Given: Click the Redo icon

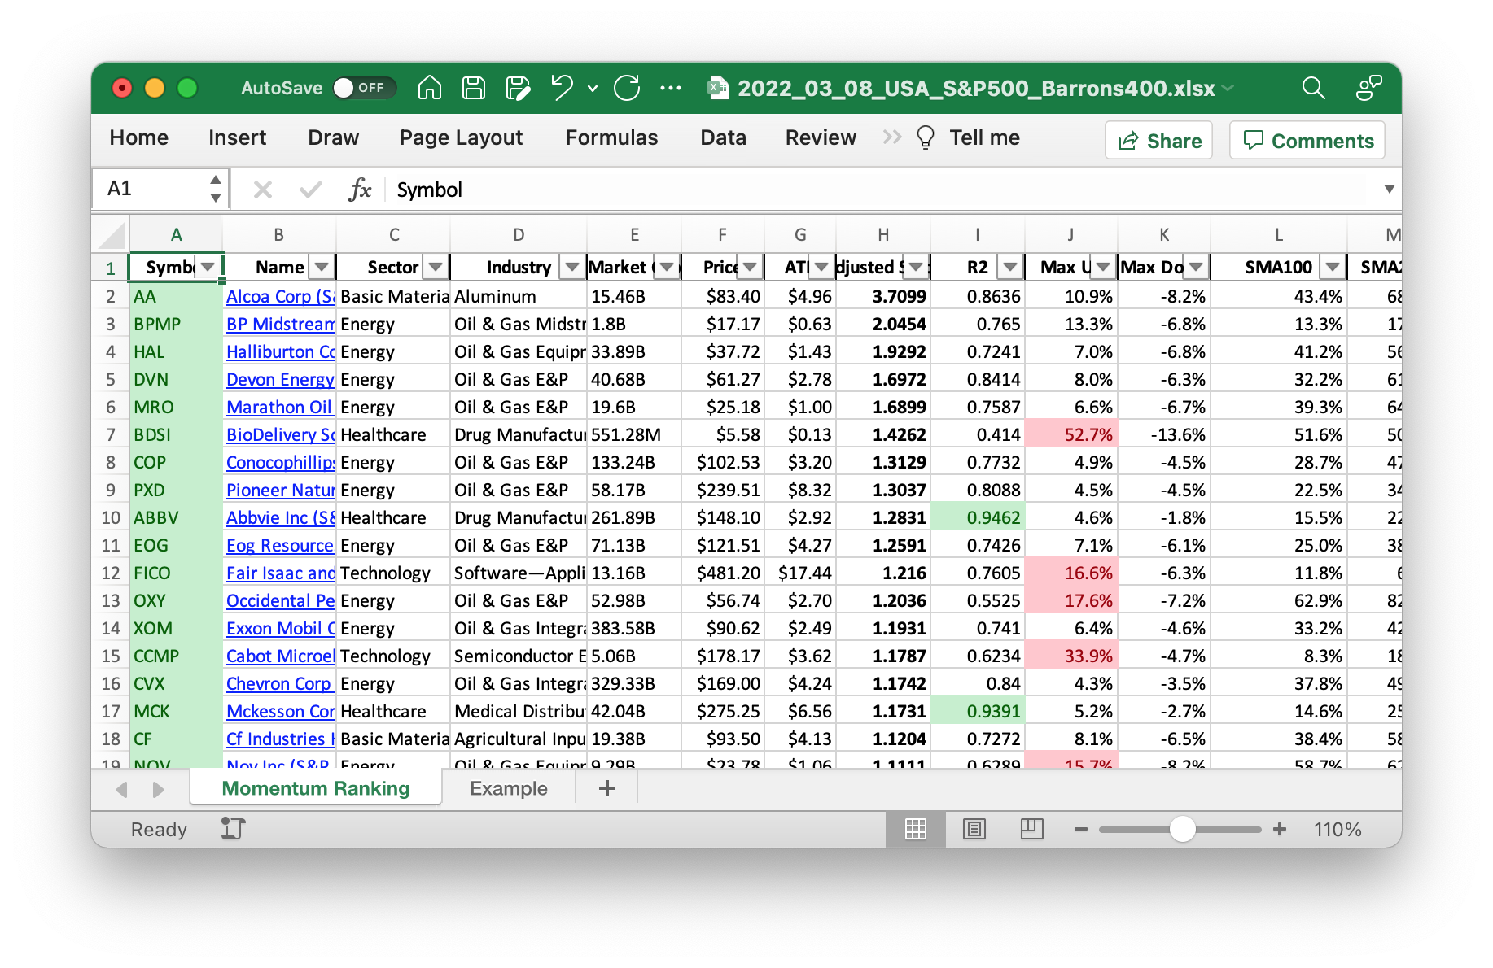Looking at the screenshot, I should [627, 88].
